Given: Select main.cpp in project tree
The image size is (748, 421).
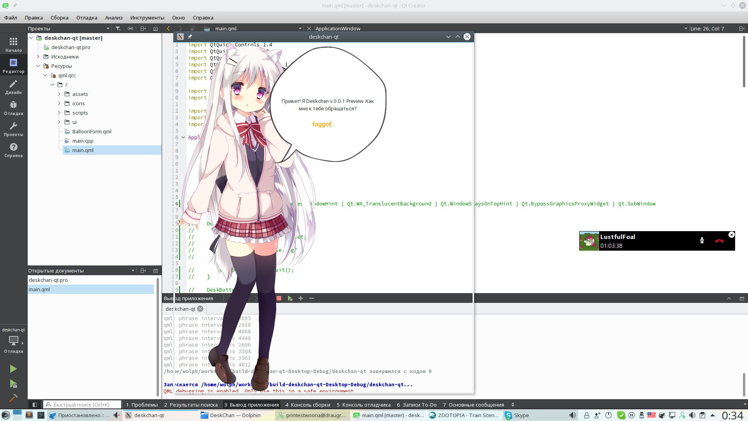Looking at the screenshot, I should click(83, 141).
